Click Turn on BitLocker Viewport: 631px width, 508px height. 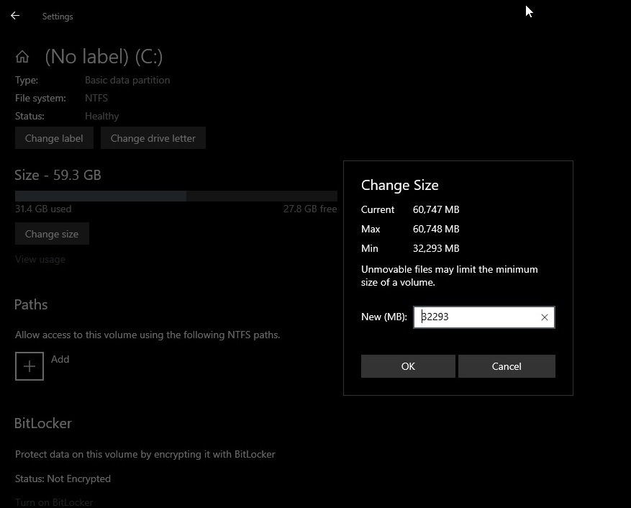tap(54, 502)
